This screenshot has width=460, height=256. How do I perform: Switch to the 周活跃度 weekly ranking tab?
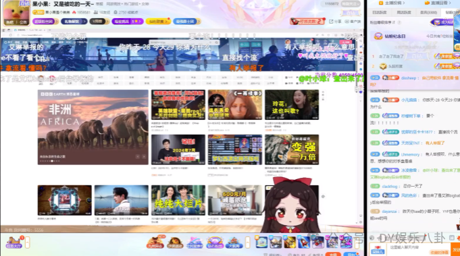[x=404, y=12]
